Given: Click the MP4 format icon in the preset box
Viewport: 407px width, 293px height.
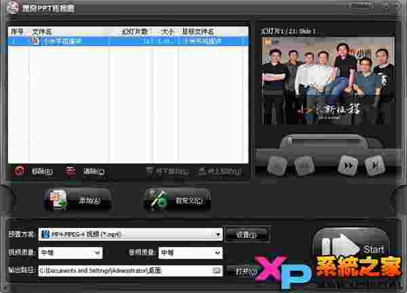Looking at the screenshot, I should (x=45, y=234).
